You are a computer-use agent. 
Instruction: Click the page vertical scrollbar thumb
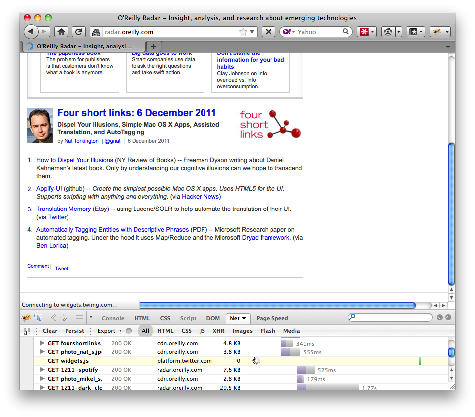pos(451,214)
